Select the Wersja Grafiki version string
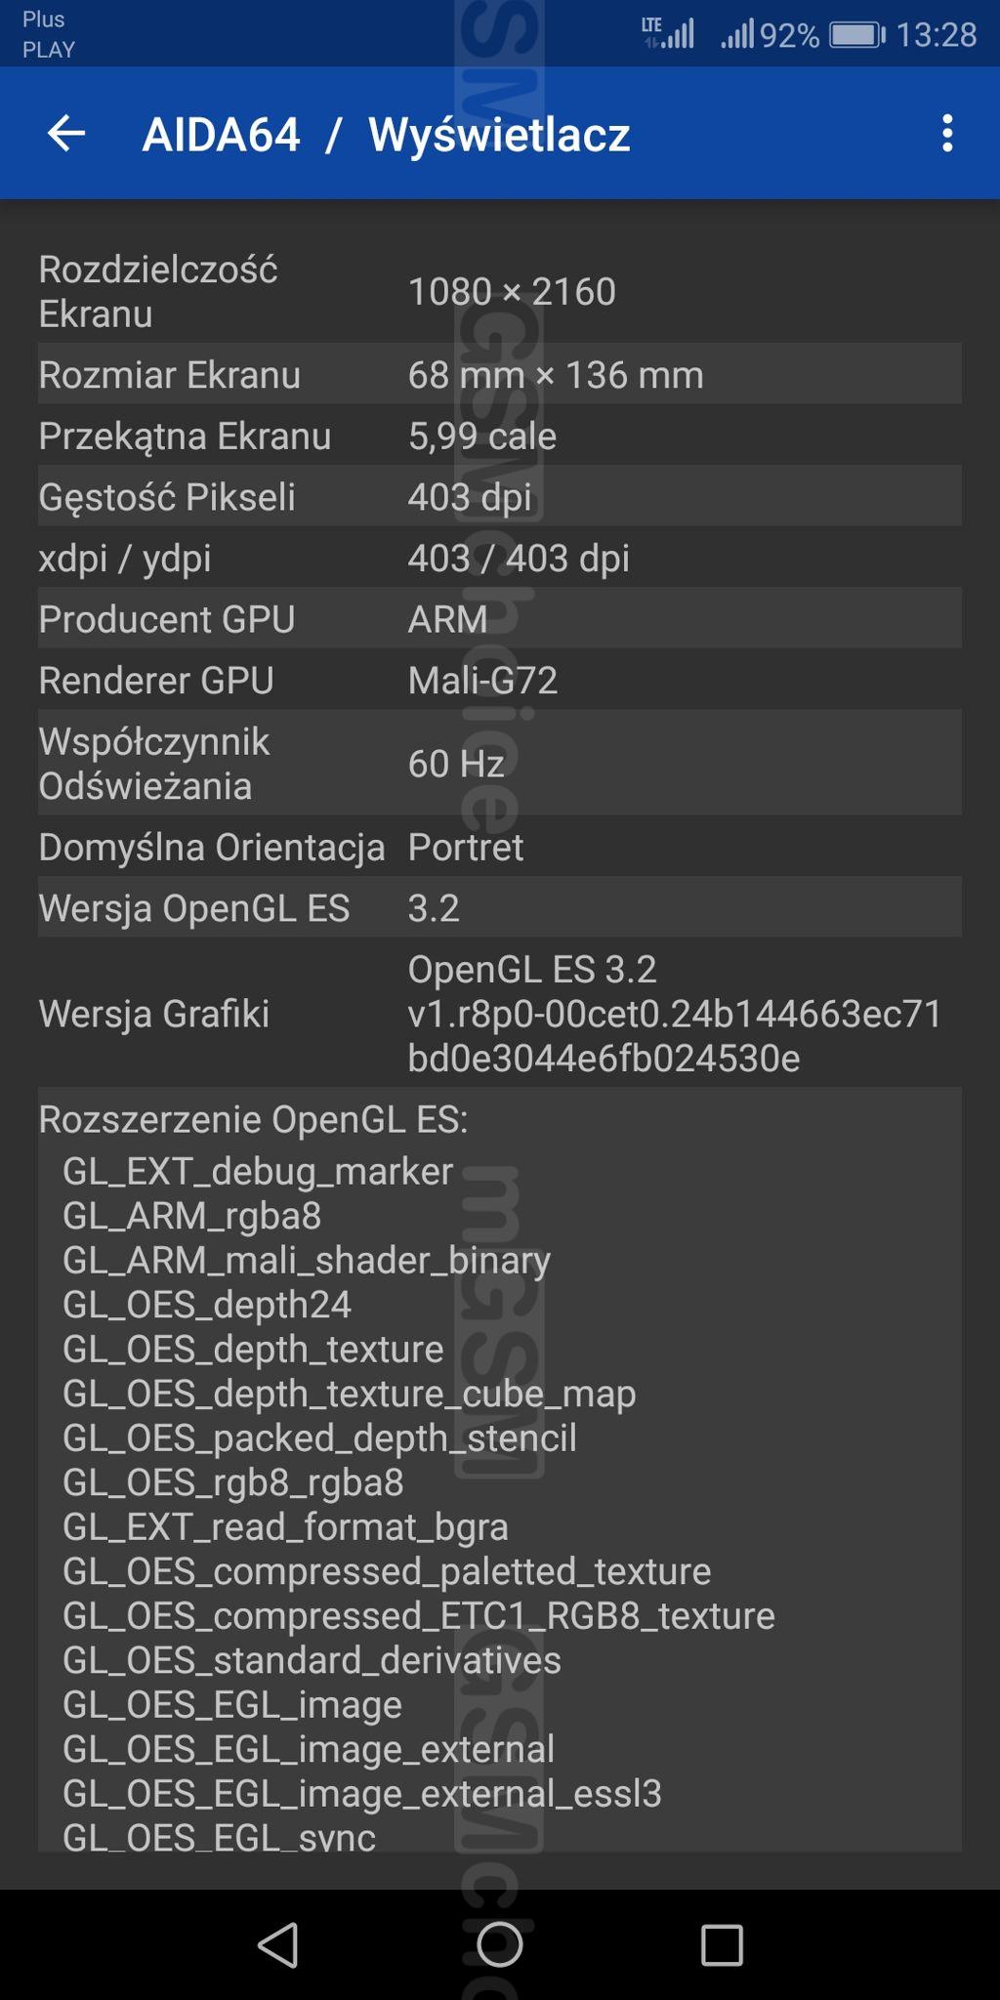The height and width of the screenshot is (2000, 1000). tap(675, 1013)
